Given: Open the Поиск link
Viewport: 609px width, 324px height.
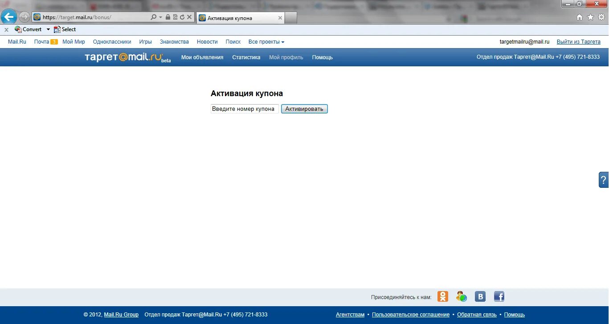Looking at the screenshot, I should [233, 42].
